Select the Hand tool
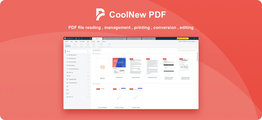Screen dimensions: 262x120 [68, 44]
